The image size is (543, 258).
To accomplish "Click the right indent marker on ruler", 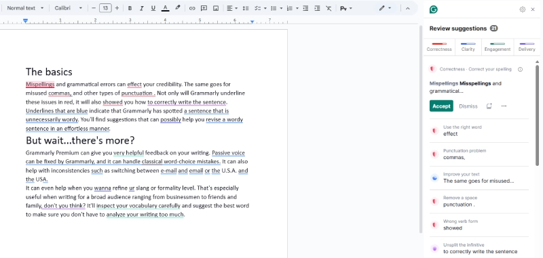I will [252, 22].
